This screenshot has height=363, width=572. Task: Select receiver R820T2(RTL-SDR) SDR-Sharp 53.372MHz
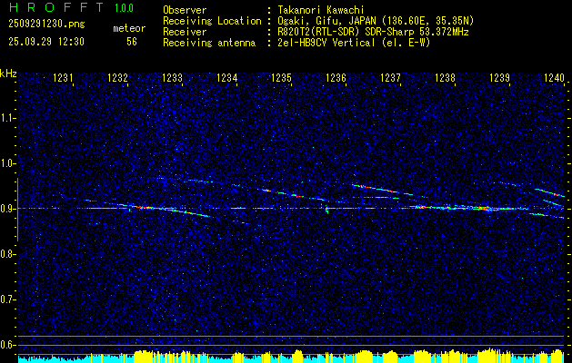pyautogui.click(x=373, y=32)
